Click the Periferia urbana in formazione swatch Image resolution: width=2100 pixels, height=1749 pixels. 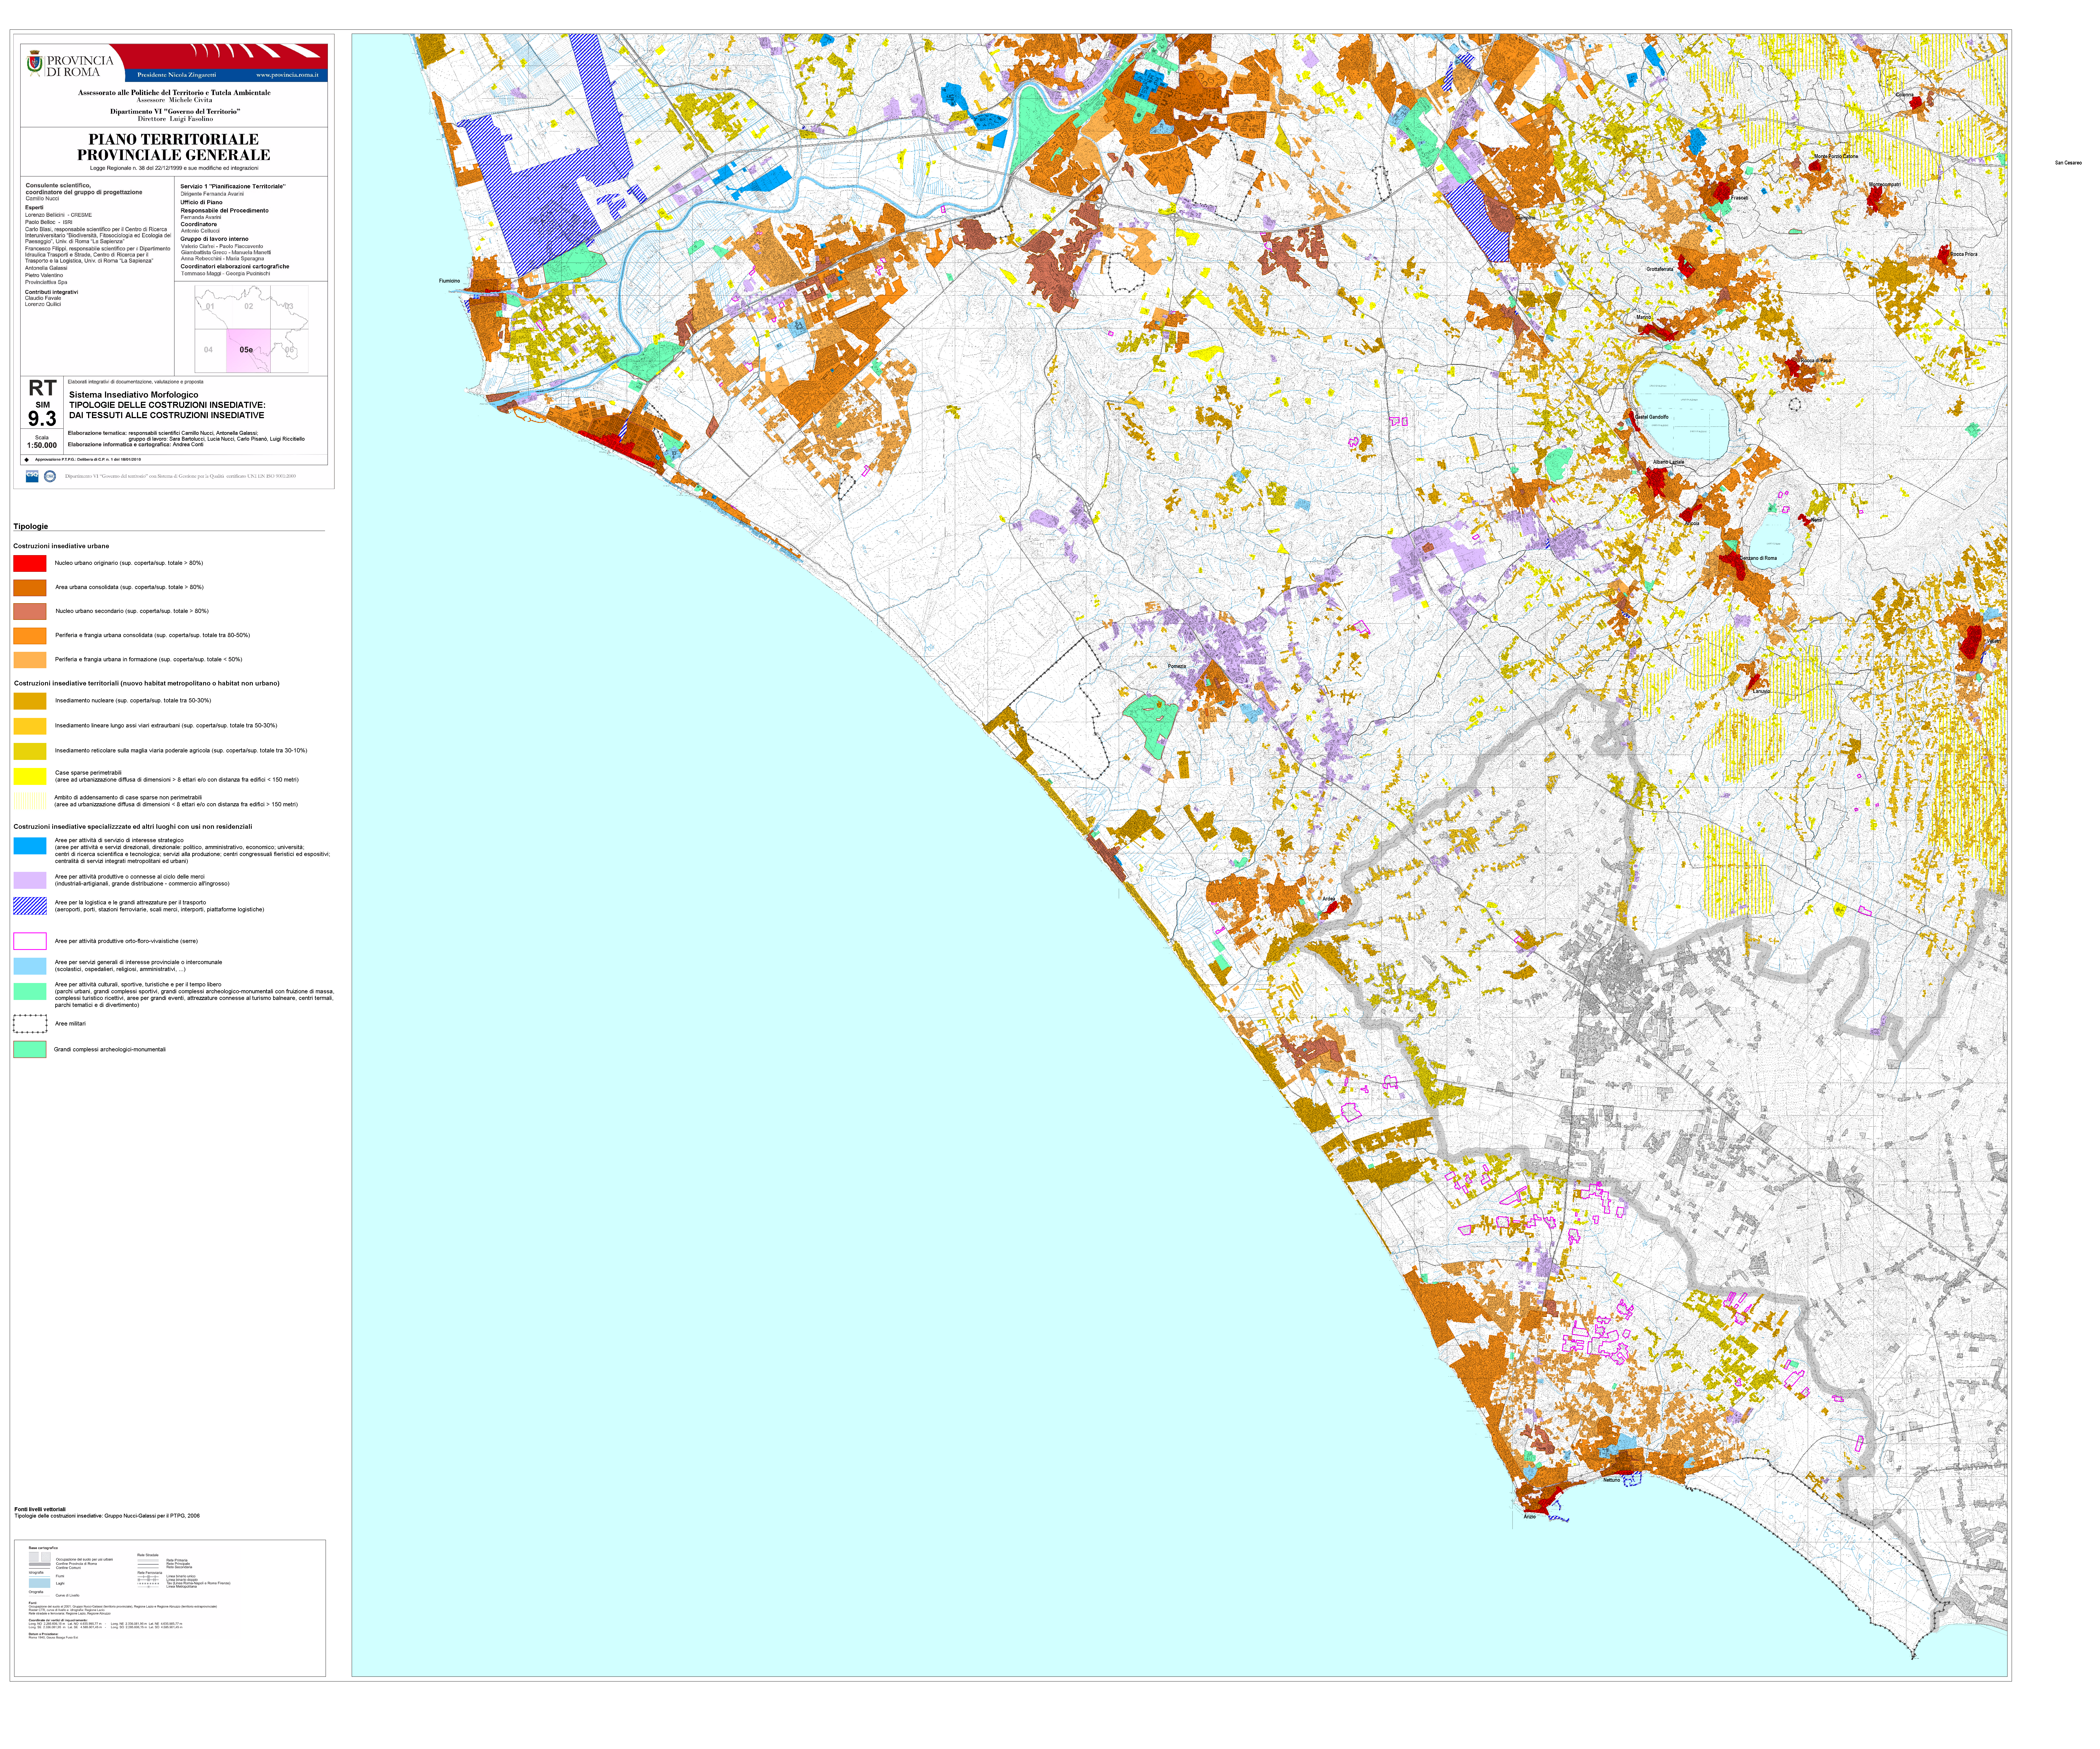[x=30, y=660]
